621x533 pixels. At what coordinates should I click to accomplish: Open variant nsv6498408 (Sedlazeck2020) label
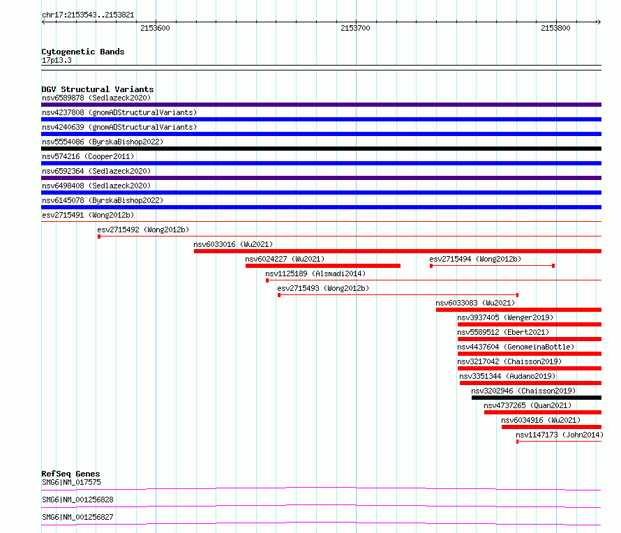click(96, 186)
